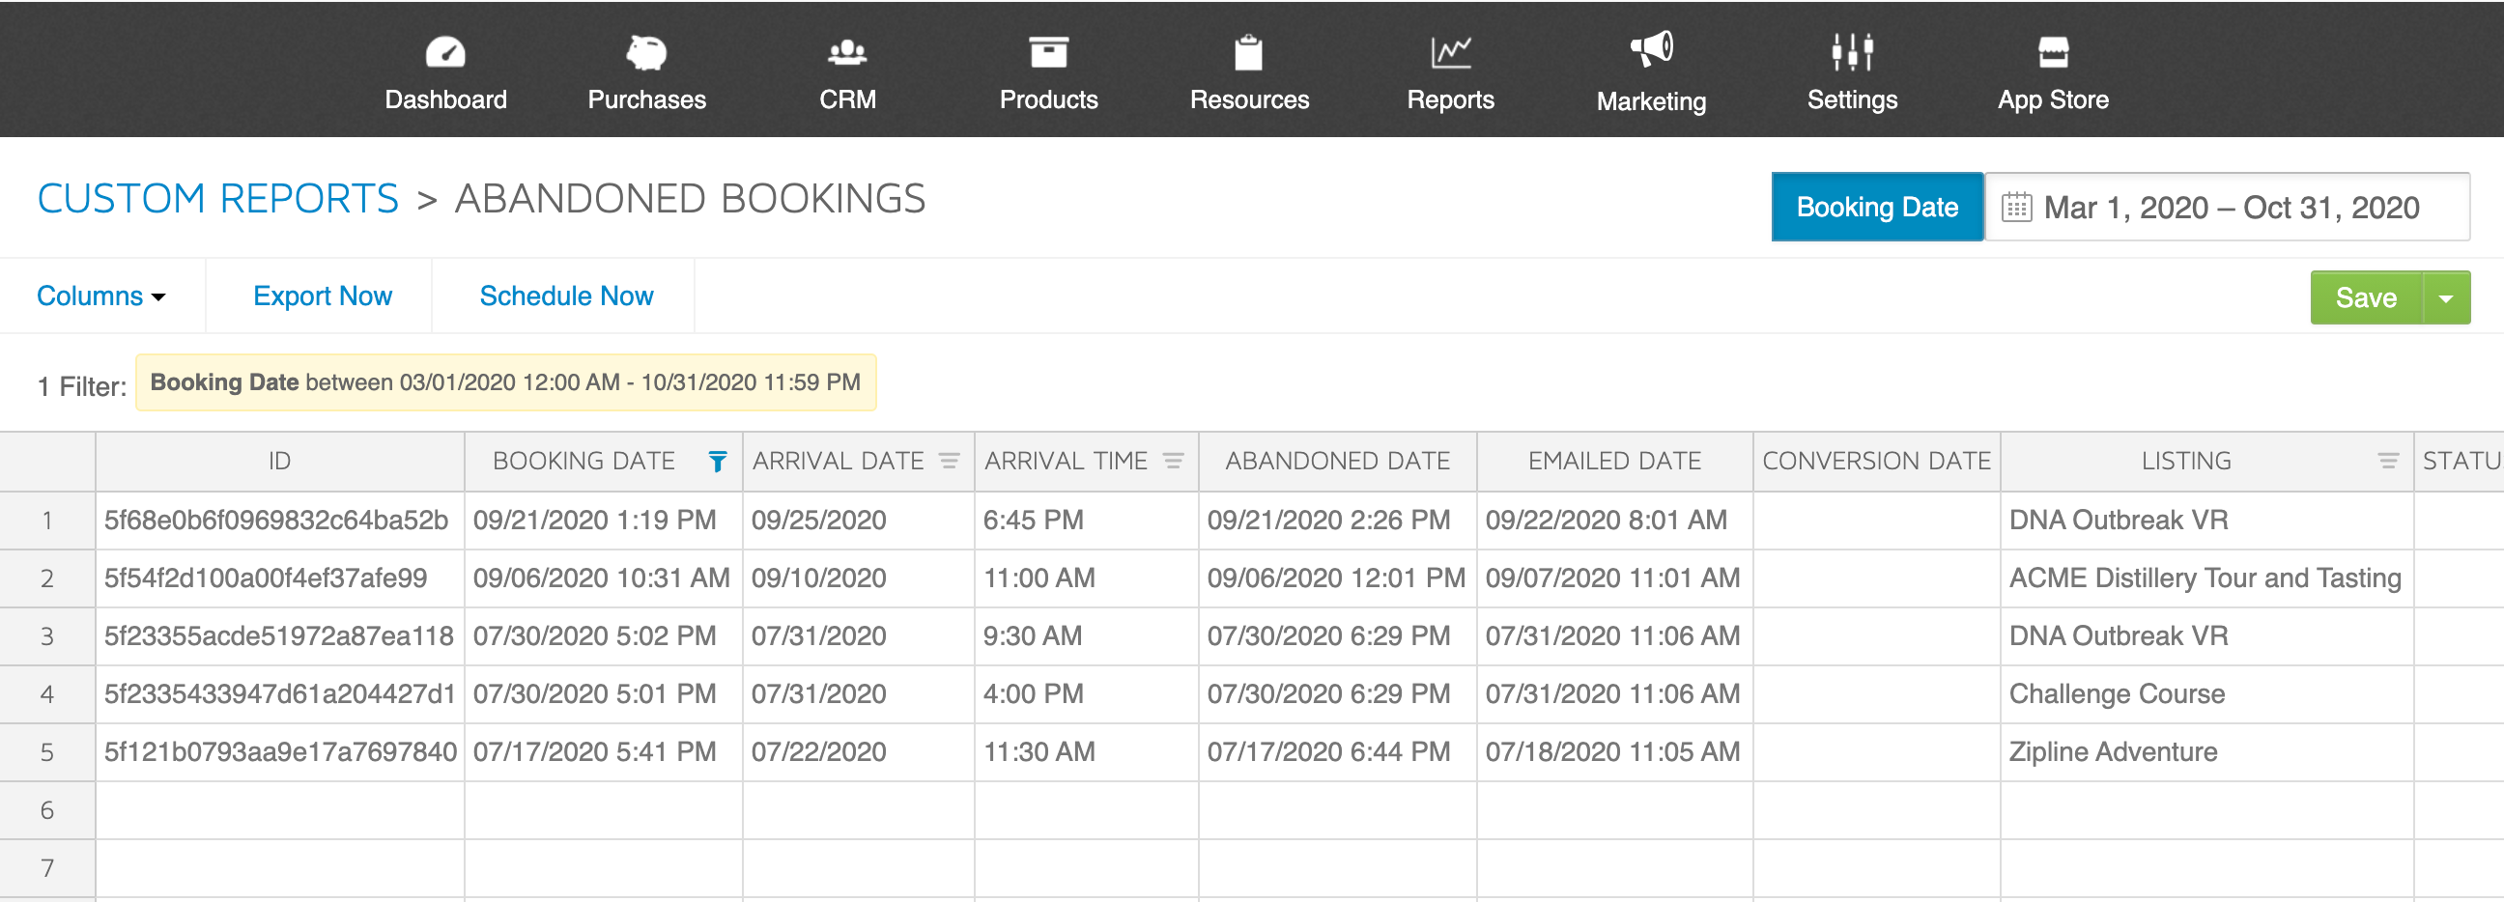Select arrival date 07/22/2020 cell
The height and width of the screenshot is (902, 2504).
[858, 751]
